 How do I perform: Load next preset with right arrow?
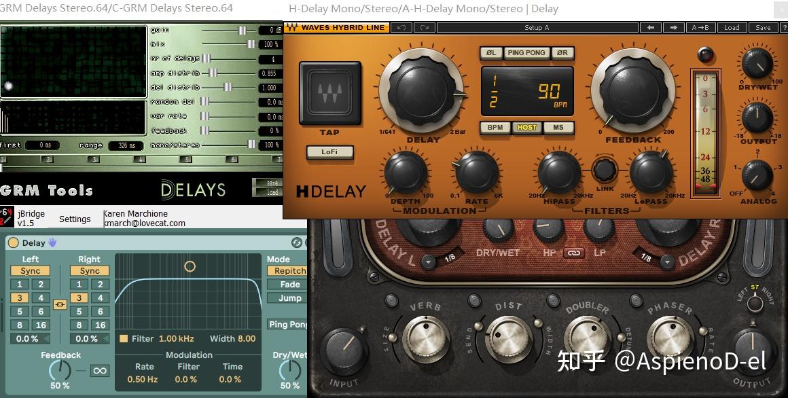coord(674,28)
